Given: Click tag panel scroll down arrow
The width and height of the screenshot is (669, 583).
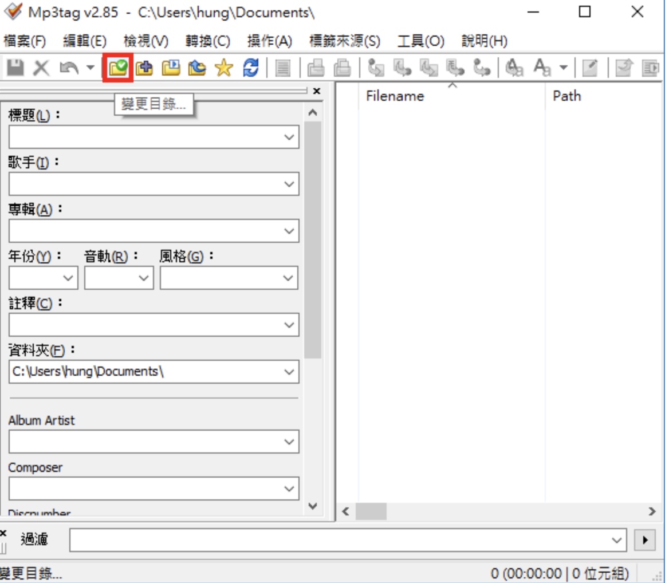Looking at the screenshot, I should (313, 506).
